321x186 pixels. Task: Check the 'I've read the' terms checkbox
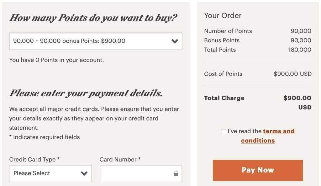pos(224,131)
